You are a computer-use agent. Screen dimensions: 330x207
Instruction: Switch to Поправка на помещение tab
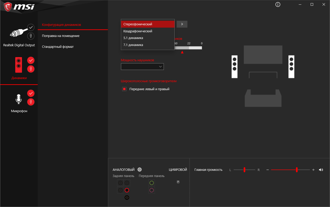pyautogui.click(x=61, y=36)
